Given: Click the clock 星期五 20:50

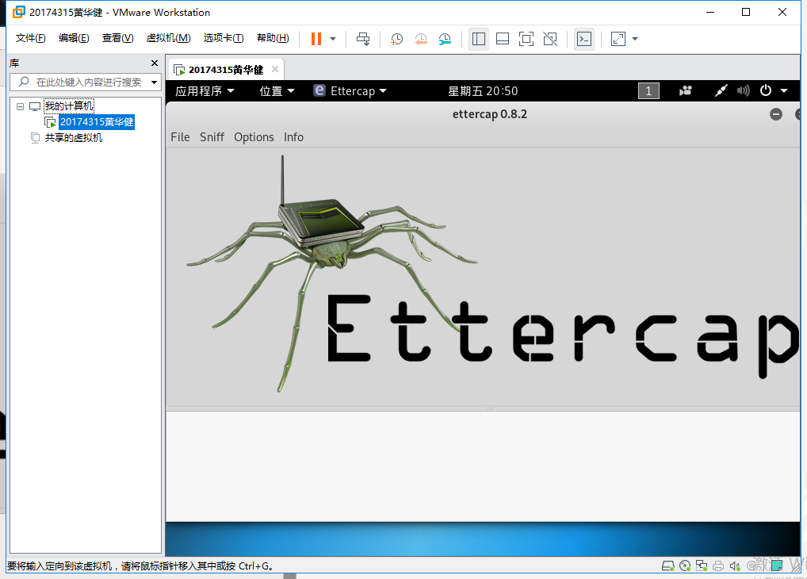Looking at the screenshot, I should point(483,91).
